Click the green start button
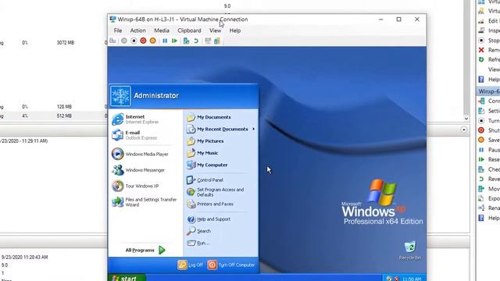Viewport: 500px width, 281px height. [x=127, y=278]
